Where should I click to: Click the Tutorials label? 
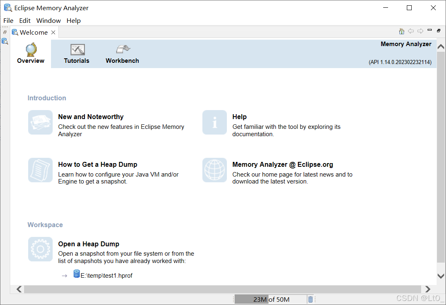pyautogui.click(x=77, y=60)
